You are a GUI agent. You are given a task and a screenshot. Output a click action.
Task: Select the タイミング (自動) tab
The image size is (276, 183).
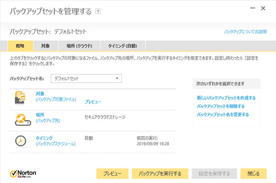(x=122, y=46)
